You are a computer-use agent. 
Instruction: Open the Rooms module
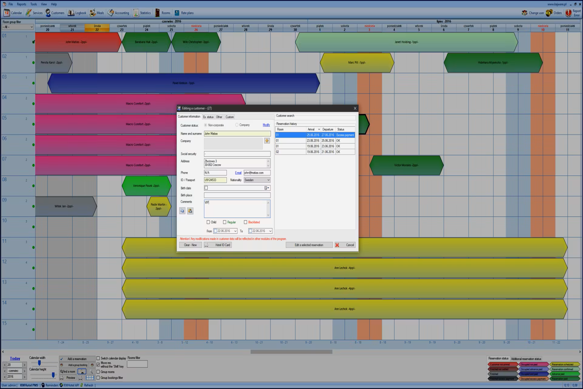point(163,13)
